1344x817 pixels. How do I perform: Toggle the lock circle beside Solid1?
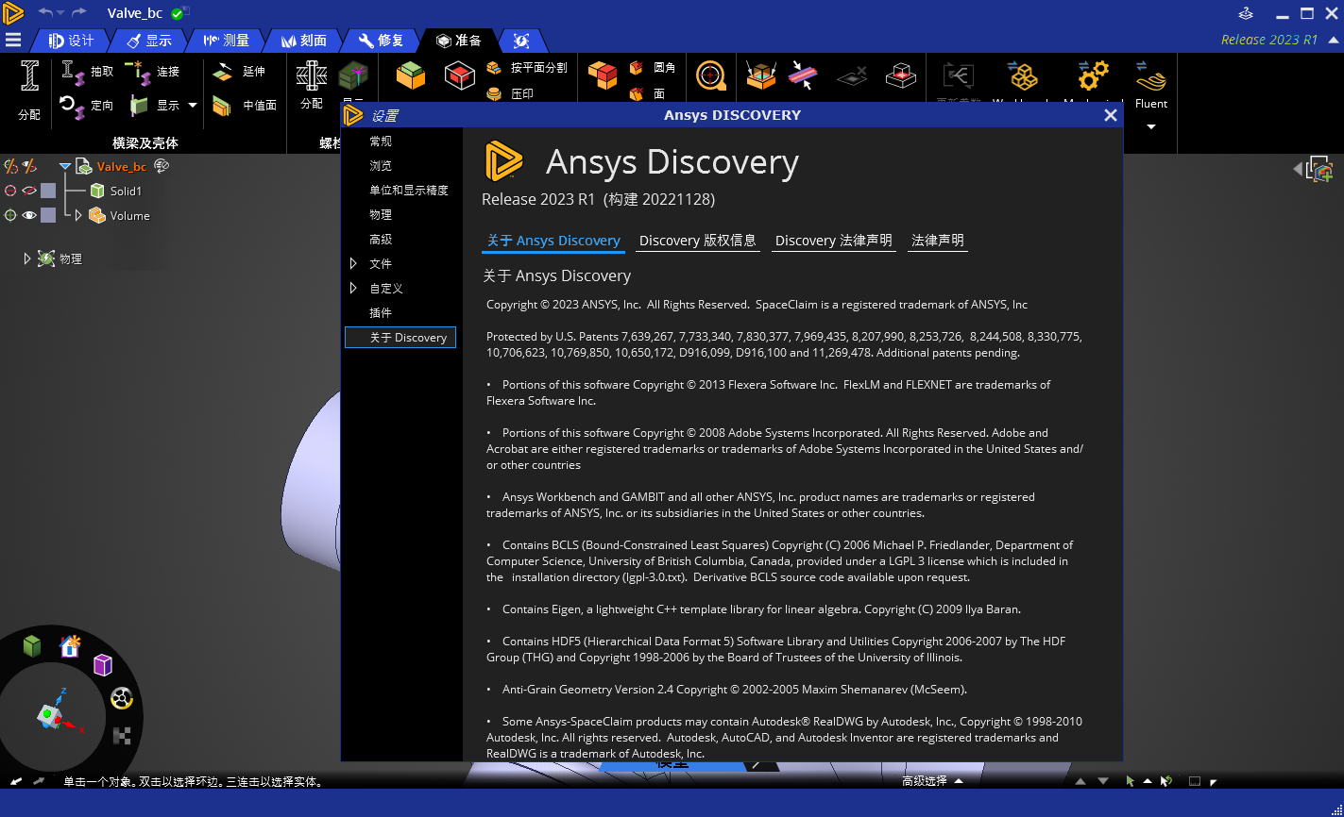point(10,191)
